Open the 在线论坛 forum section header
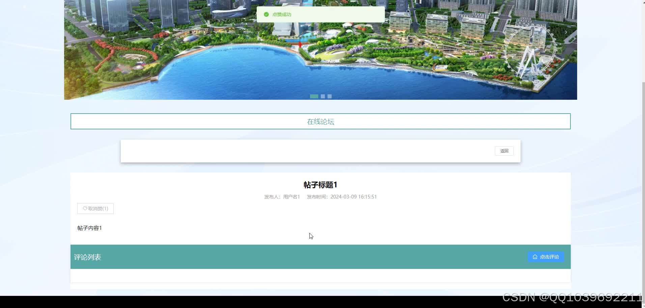The height and width of the screenshot is (308, 645). 320,121
